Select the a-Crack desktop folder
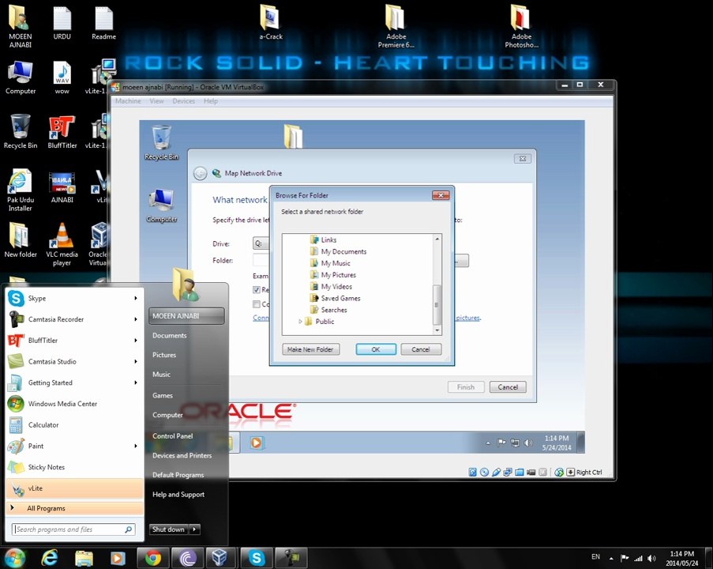Screen dimensions: 713x569 (x=271, y=23)
